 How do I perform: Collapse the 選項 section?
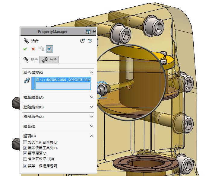point(92,136)
